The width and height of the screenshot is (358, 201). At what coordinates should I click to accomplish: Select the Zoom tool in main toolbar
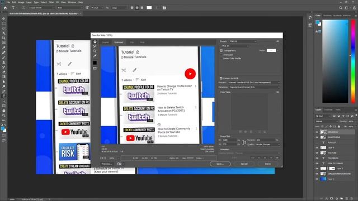point(4,116)
